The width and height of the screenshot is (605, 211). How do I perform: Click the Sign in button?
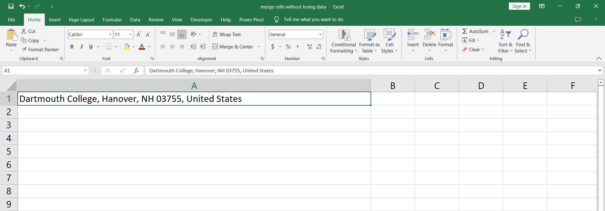coord(519,6)
